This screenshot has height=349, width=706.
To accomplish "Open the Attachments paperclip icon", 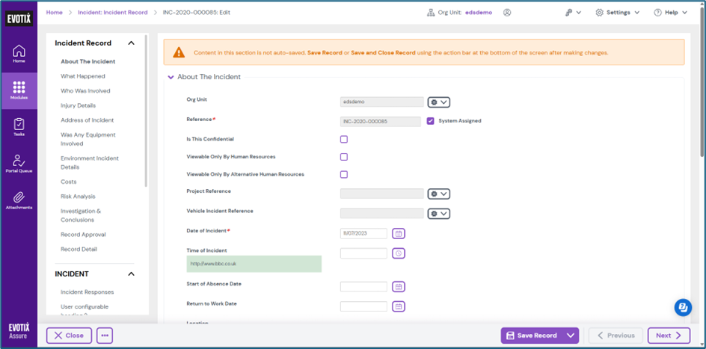I will click(19, 199).
